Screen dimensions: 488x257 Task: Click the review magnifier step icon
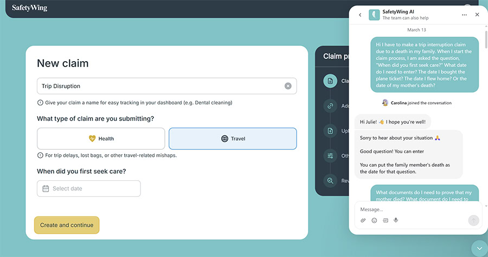click(330, 181)
